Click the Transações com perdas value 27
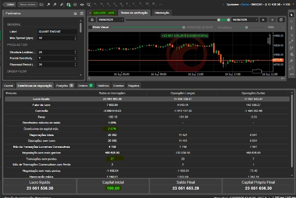Viewport: 296px width, 198px height. pos(112,159)
